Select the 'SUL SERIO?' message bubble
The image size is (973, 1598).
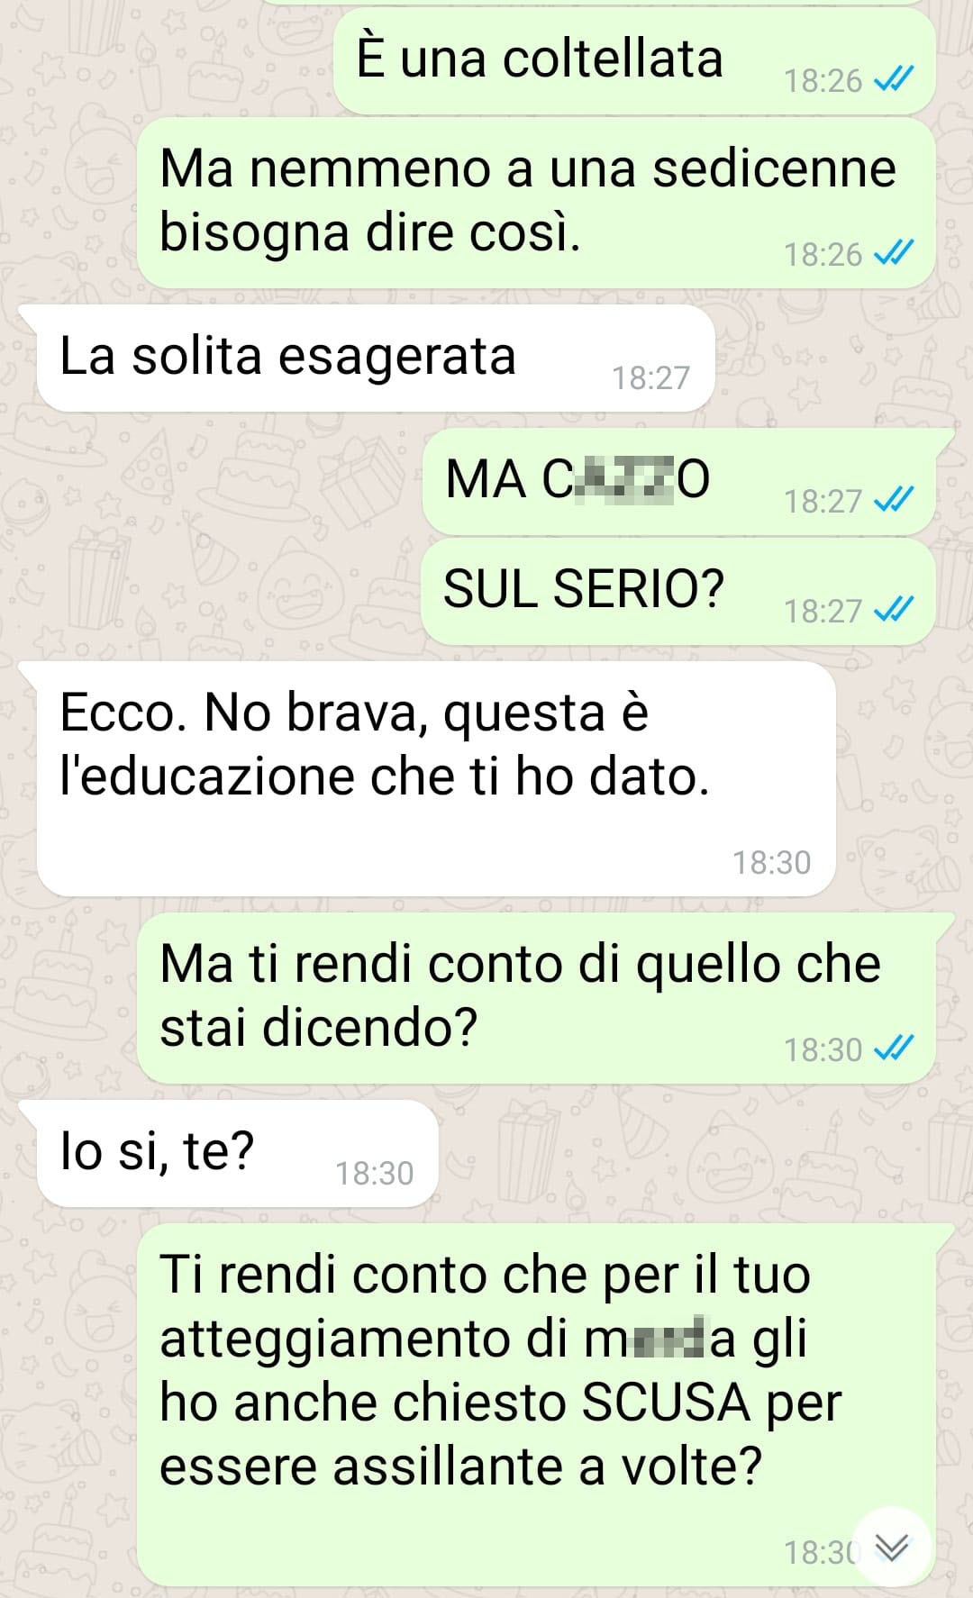(x=677, y=592)
